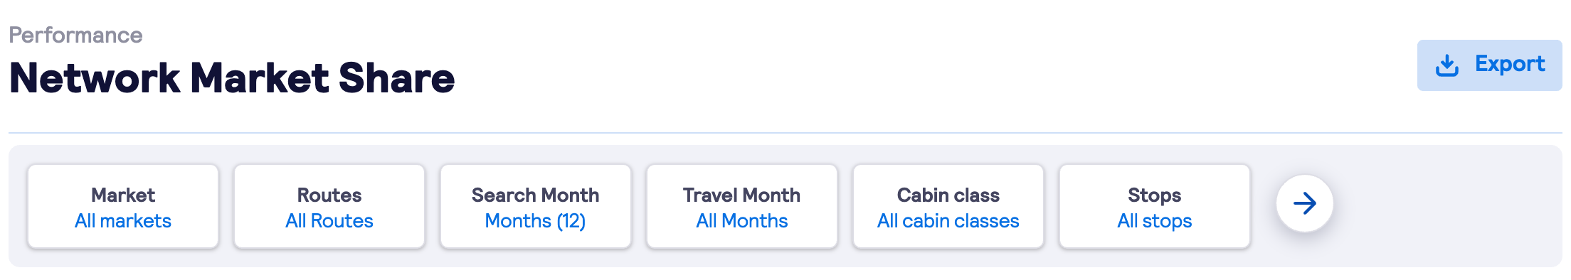Select the 'All cabin classes' filter value

(x=948, y=221)
